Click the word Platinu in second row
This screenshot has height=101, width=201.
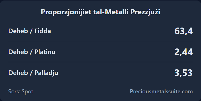[45, 52]
